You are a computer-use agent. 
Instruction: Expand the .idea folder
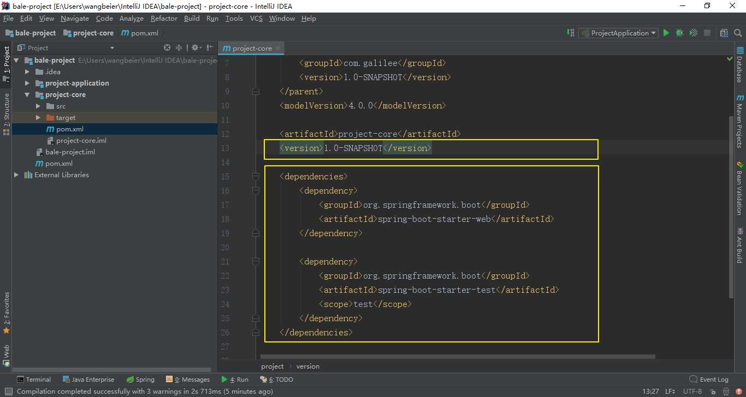[x=27, y=72]
